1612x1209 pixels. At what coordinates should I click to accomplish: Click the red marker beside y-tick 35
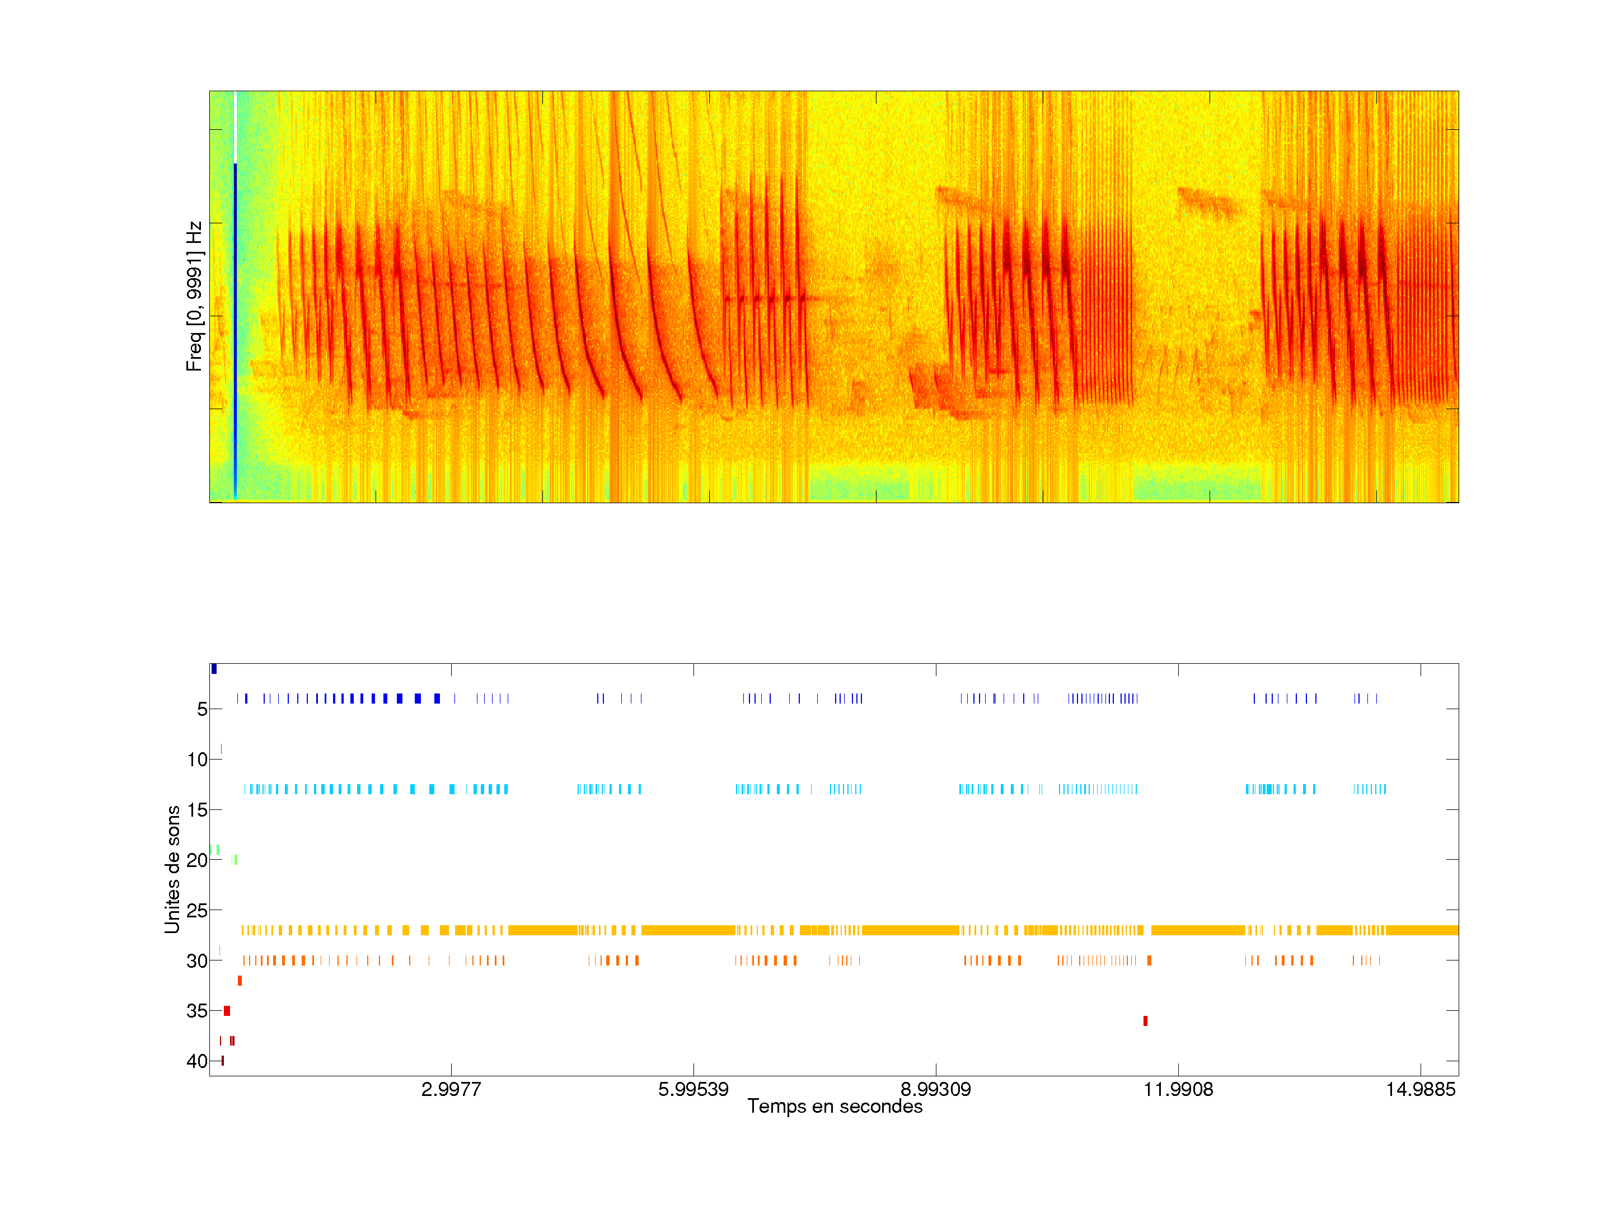coord(227,1011)
